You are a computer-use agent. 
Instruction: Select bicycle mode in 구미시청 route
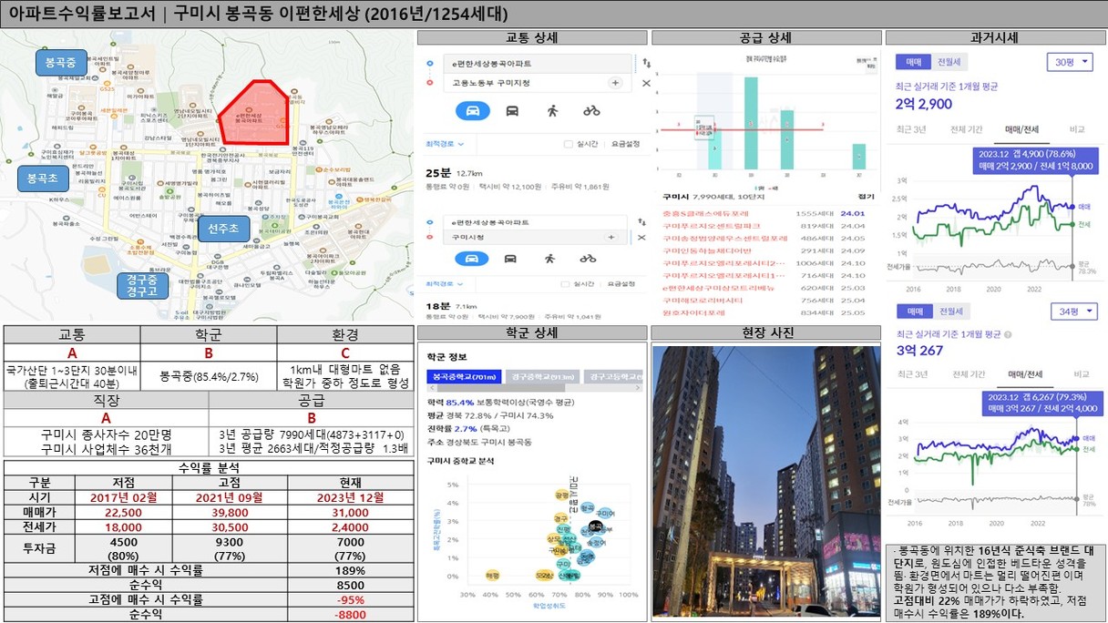coord(588,259)
